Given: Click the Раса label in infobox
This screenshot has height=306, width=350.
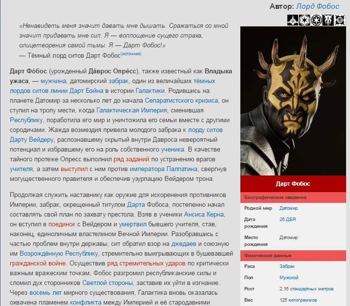Looking at the screenshot, I should click(249, 266).
